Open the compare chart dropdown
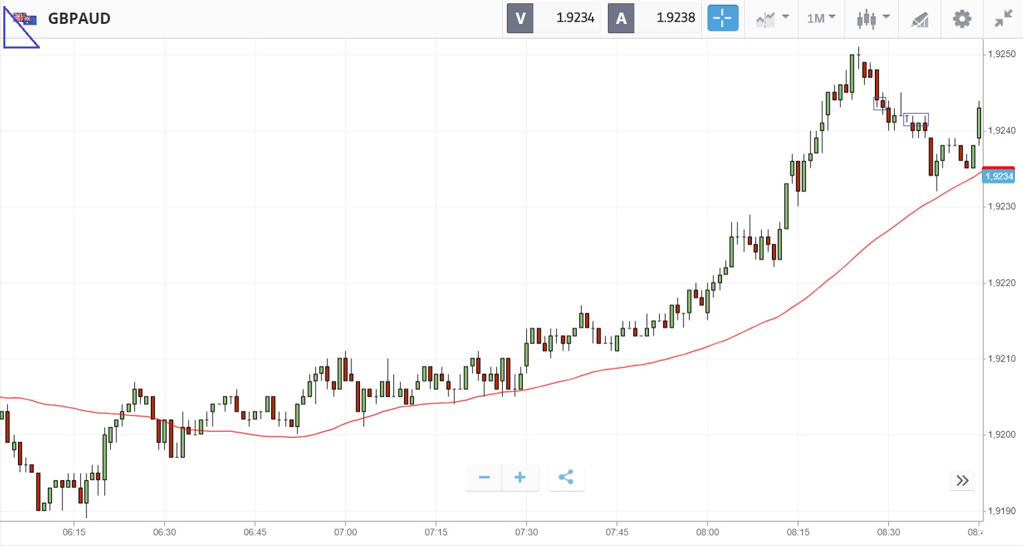The width and height of the screenshot is (1023, 546). pyautogui.click(x=772, y=18)
